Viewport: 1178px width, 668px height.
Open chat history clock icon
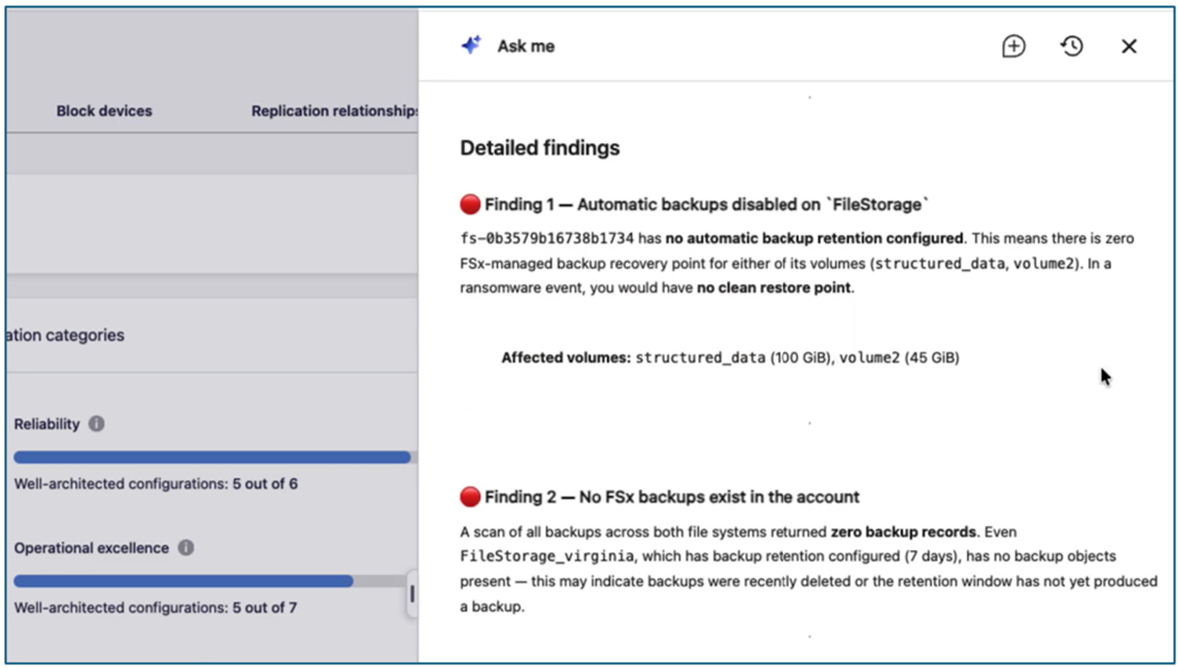pos(1072,46)
